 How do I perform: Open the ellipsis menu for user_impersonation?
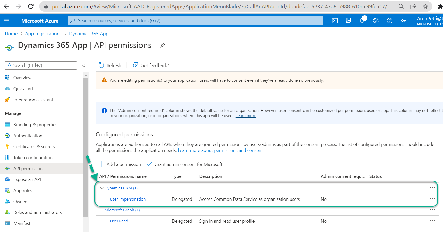pos(432,199)
